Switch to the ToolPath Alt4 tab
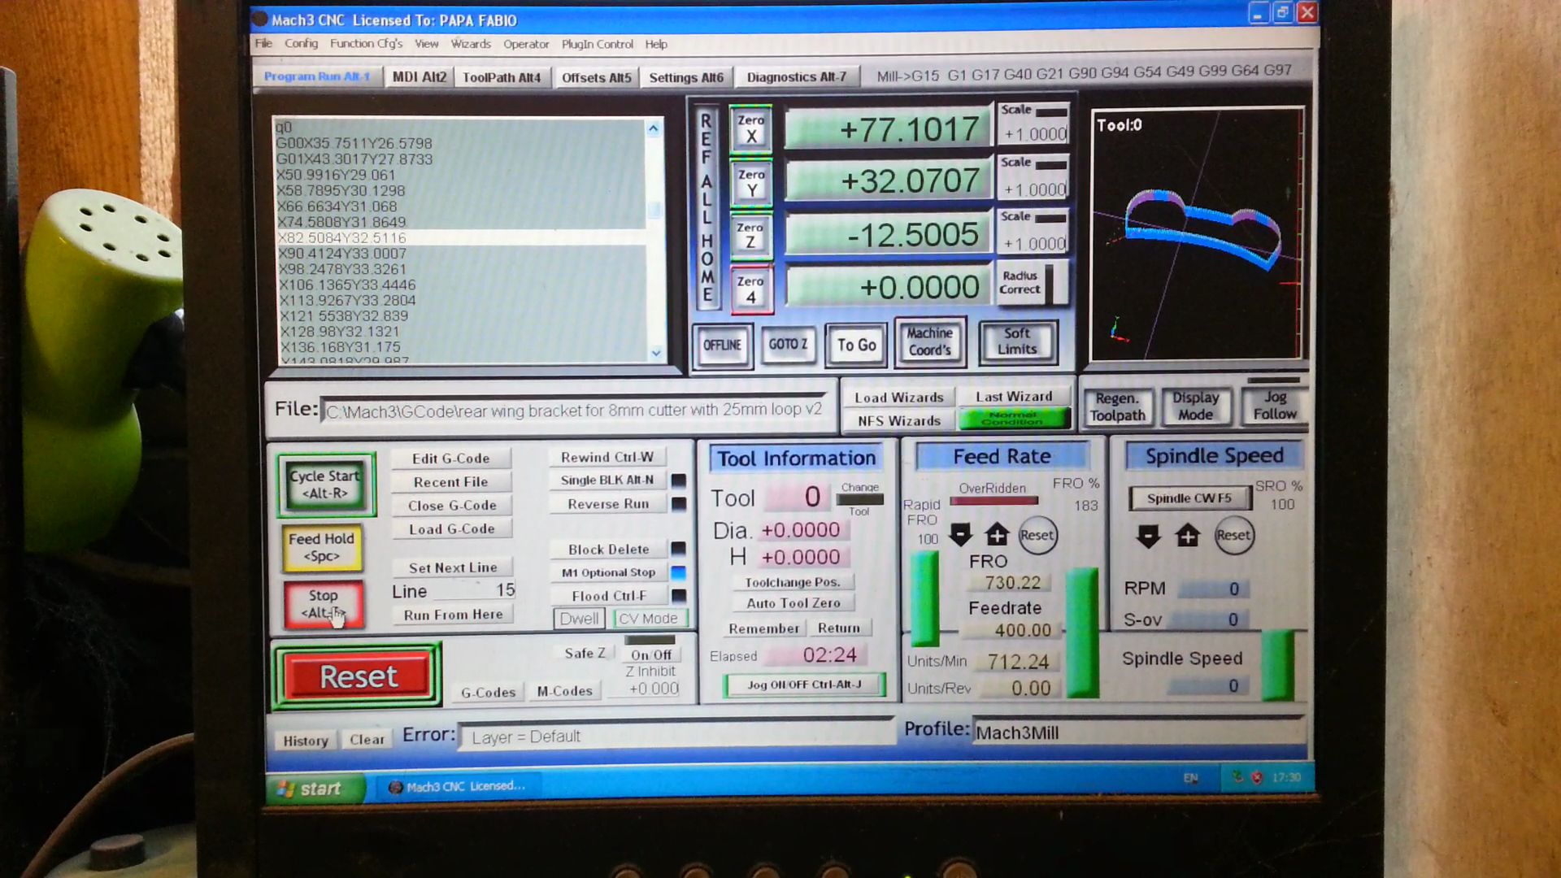This screenshot has height=878, width=1561. (502, 77)
